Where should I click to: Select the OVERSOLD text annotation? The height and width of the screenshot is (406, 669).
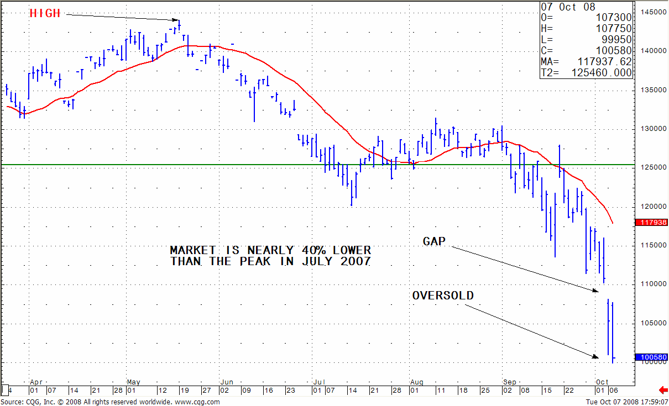click(443, 296)
